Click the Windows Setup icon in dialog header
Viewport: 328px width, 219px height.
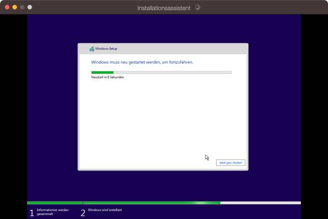tap(92, 49)
